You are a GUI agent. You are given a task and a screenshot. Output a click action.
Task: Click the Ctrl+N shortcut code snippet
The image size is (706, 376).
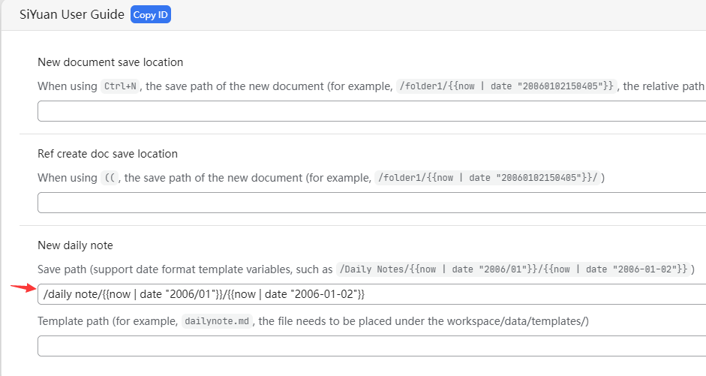pos(120,86)
